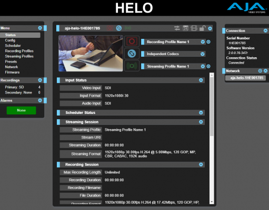Click the vertical scrollbar down arrow
This screenshot has height=210, width=269.
[x=212, y=202]
